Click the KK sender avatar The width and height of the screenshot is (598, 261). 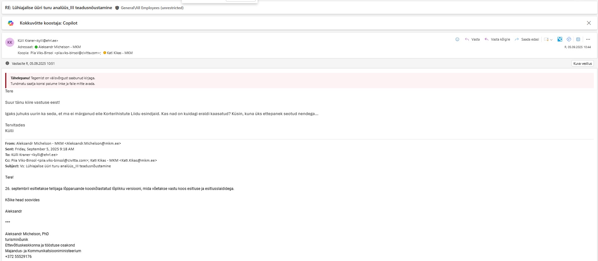tap(10, 42)
